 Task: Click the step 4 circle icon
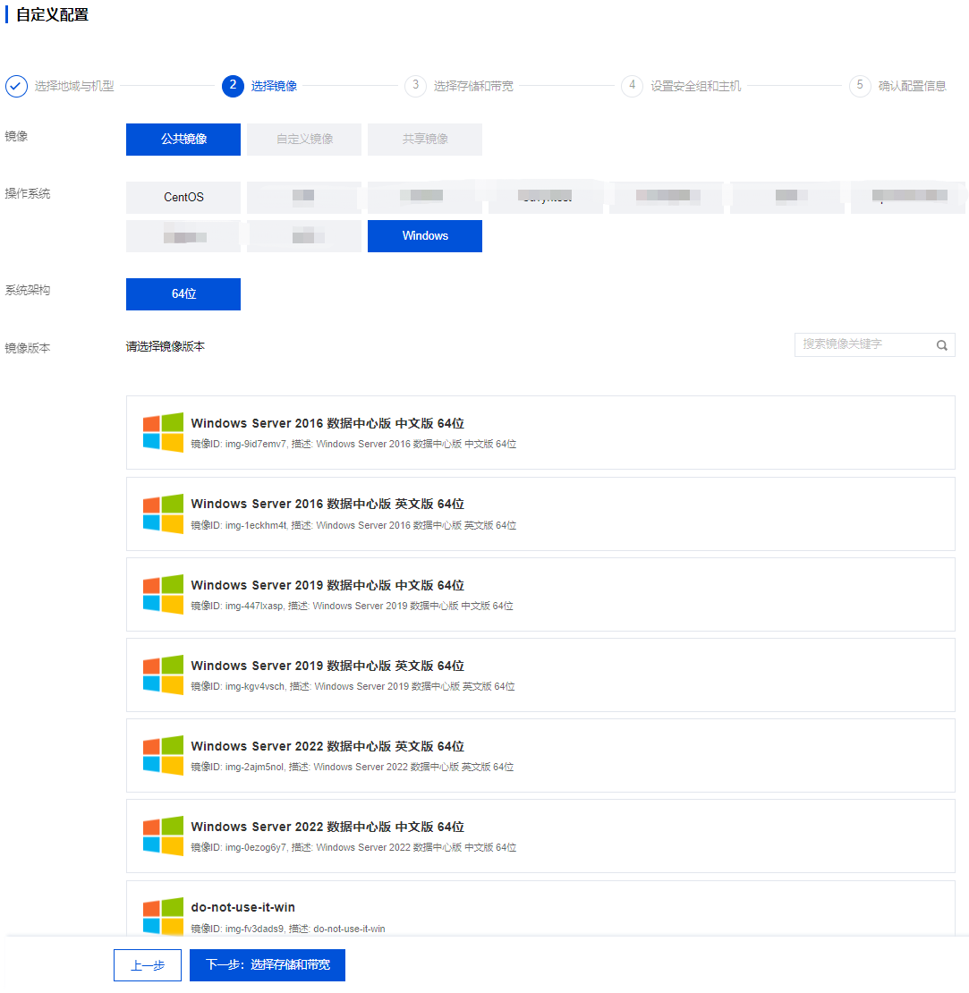[632, 86]
